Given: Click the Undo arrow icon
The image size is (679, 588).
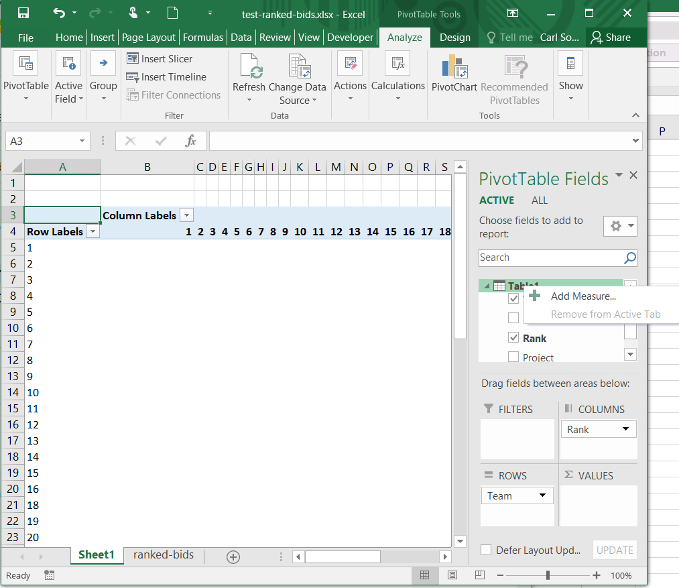Looking at the screenshot, I should point(59,13).
